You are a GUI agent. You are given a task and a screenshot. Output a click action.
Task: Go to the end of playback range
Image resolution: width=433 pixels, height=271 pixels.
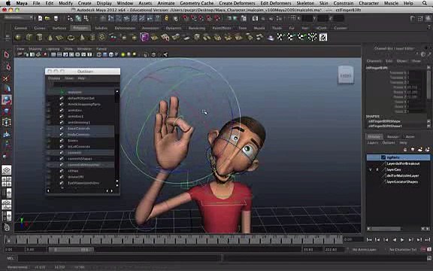(x=428, y=239)
